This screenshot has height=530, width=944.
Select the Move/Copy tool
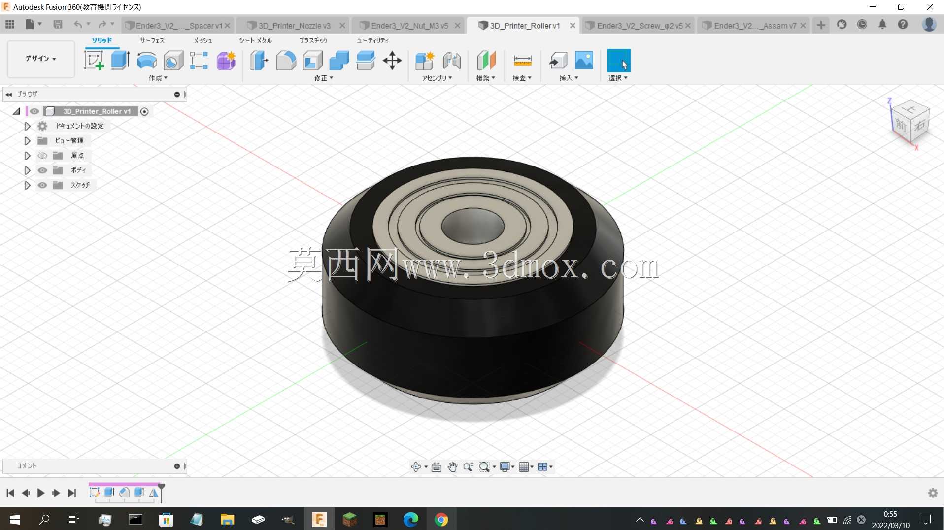point(392,61)
